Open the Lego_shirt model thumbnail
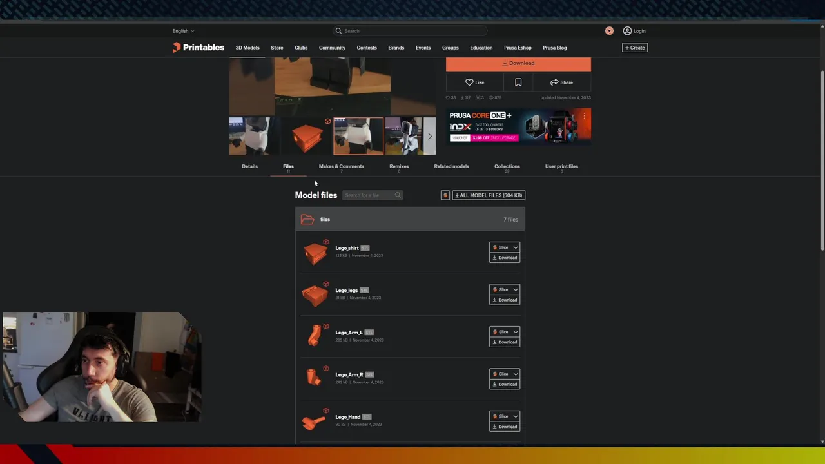825x464 pixels. [315, 253]
